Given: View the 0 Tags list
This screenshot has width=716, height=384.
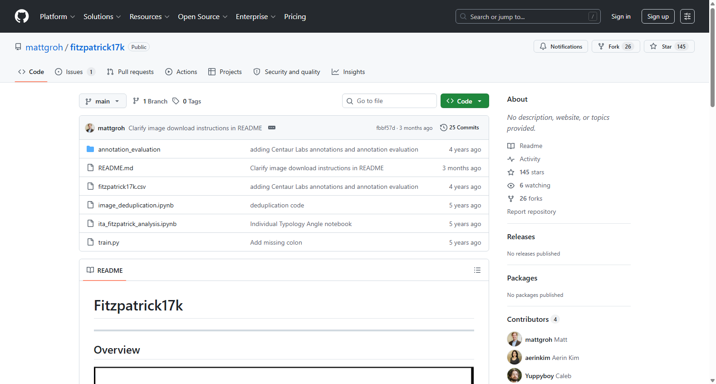Looking at the screenshot, I should click(187, 101).
